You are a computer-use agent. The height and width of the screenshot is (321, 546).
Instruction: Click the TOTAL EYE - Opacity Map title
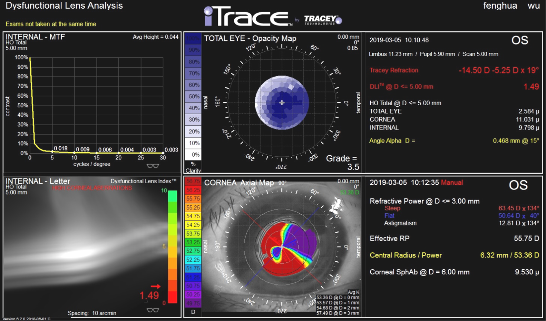coord(250,38)
